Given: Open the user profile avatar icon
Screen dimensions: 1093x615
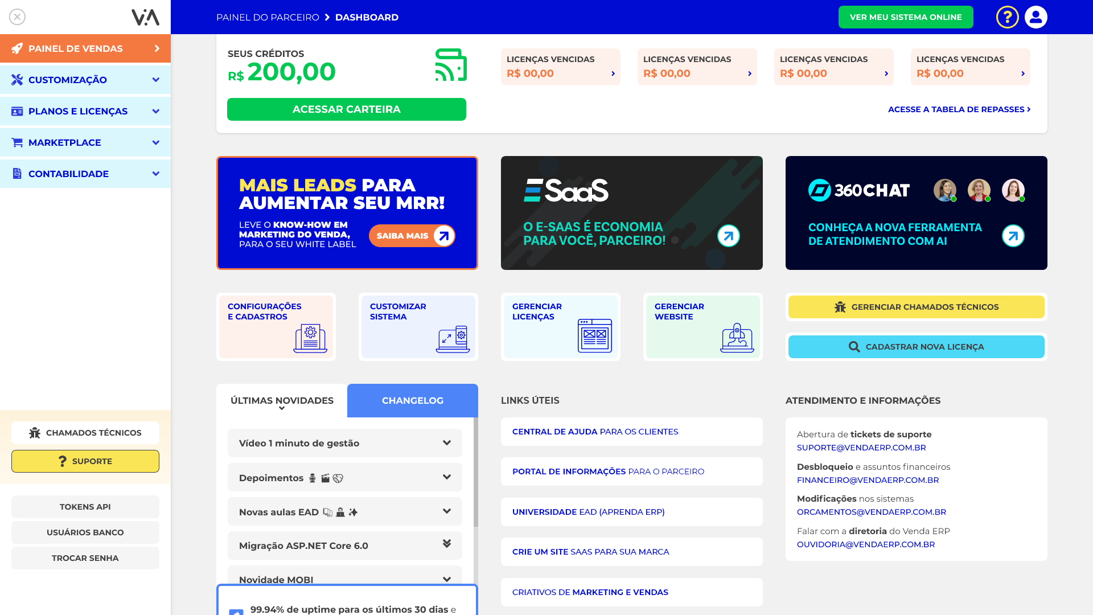Looking at the screenshot, I should coord(1036,17).
